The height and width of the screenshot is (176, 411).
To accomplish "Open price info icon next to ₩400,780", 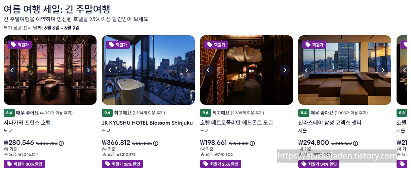I will tap(61, 143).
